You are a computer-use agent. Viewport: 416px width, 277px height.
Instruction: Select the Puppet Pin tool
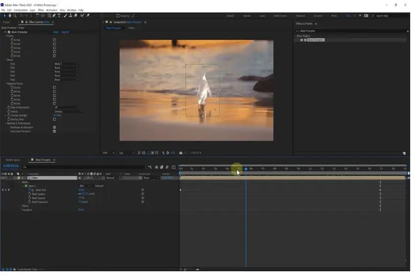[88, 16]
